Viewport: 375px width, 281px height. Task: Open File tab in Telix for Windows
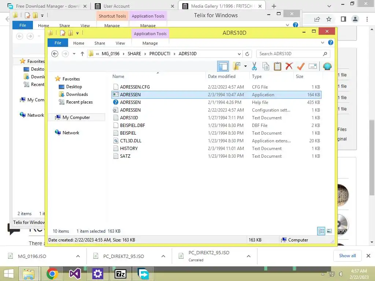pos(23,25)
